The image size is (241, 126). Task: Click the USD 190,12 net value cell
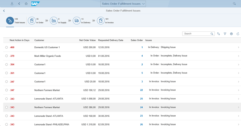(90, 90)
